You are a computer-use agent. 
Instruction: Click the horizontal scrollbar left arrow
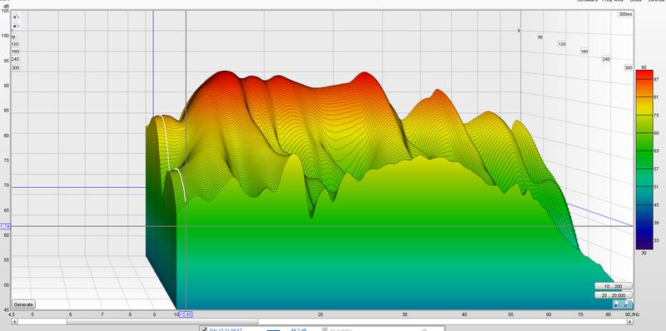[x=14, y=322]
